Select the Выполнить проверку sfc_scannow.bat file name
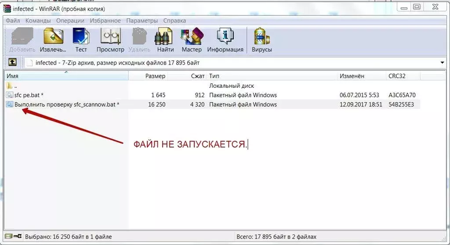 click(67, 104)
